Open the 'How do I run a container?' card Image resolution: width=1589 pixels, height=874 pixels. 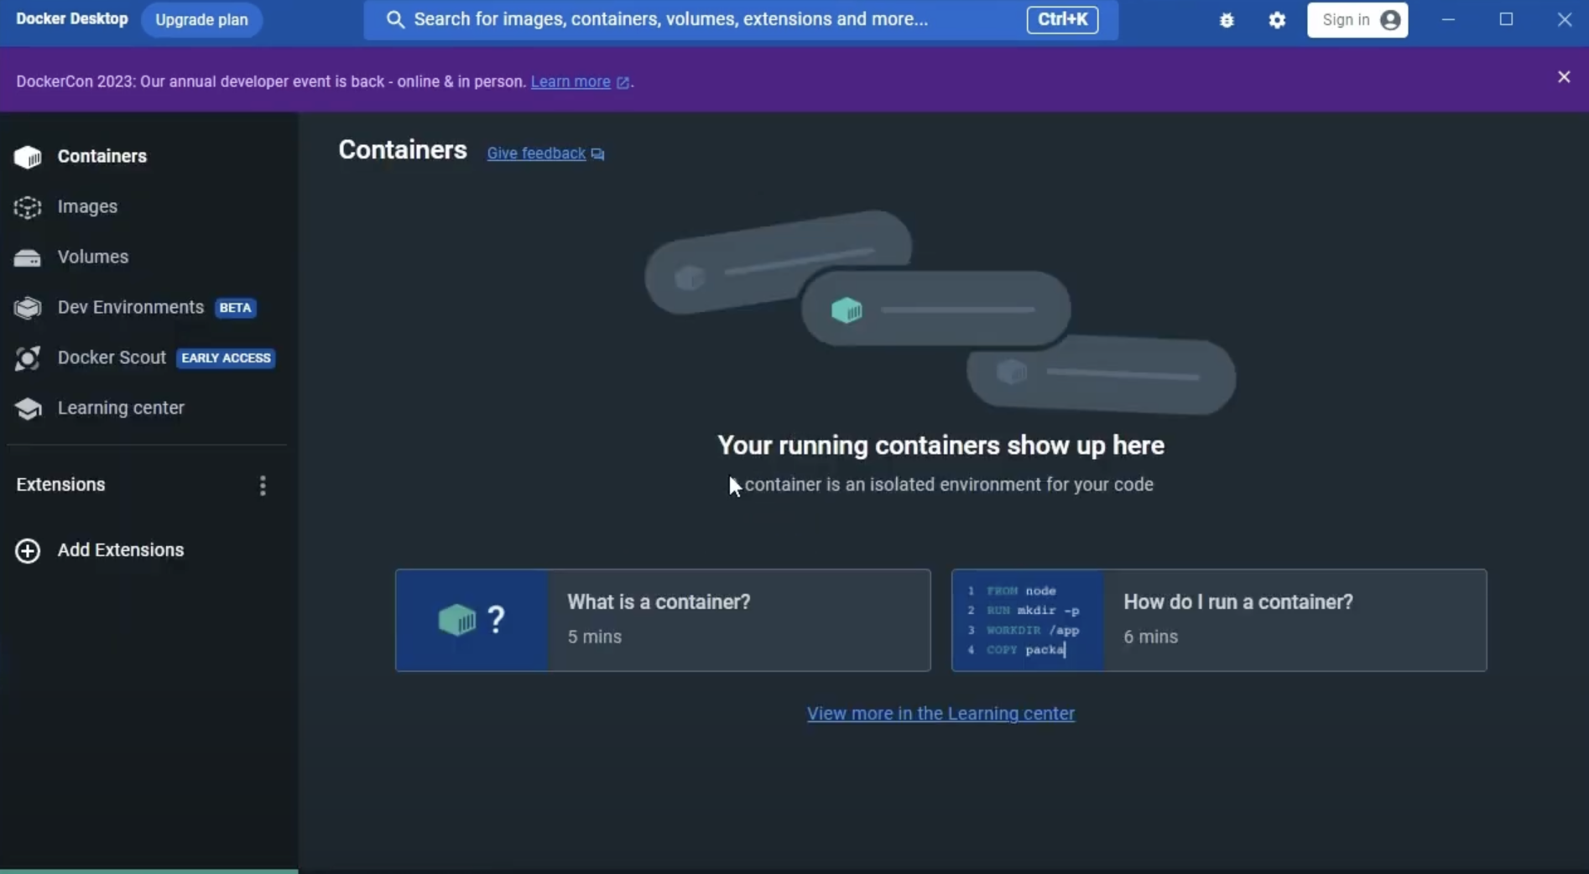click(x=1219, y=621)
